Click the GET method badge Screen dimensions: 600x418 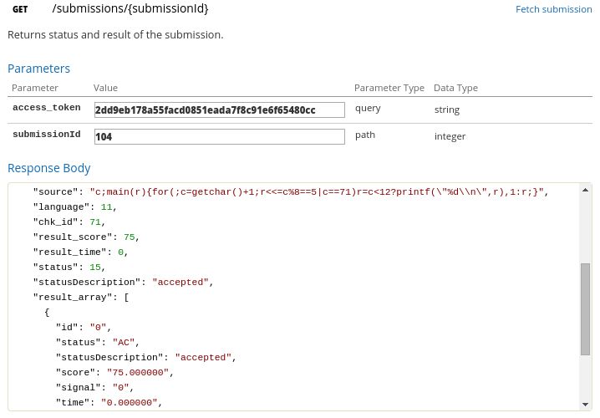click(20, 9)
